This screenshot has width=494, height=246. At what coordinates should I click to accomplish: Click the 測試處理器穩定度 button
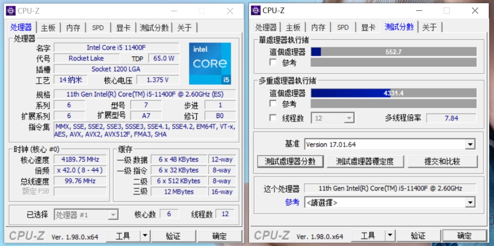[x=365, y=161]
